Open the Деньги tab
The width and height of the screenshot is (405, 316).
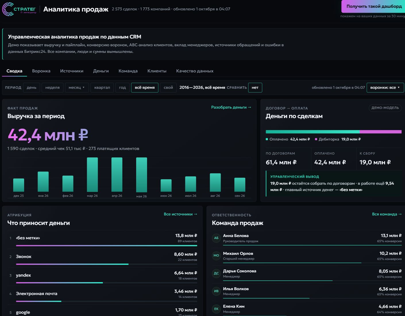[101, 71]
